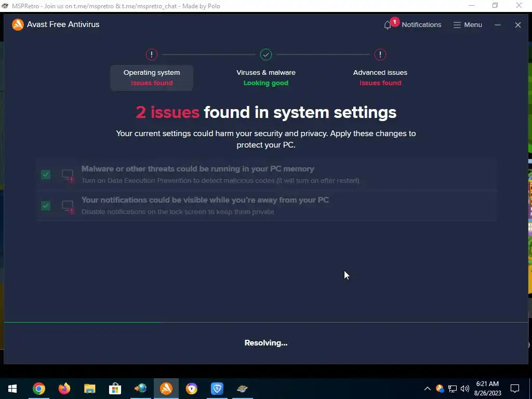532x399 pixels.
Task: Open Microsoft Store from the taskbar
Action: [115, 389]
